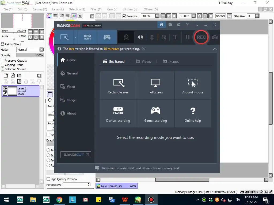The height and width of the screenshot is (205, 274).
Task: Show hidden system tray icons
Action: (198, 200)
